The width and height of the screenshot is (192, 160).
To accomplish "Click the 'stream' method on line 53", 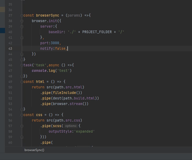I will [76, 104].
